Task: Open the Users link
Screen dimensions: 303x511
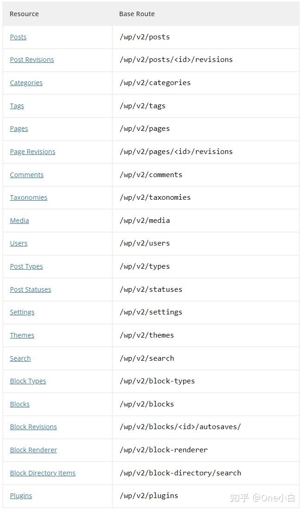Action: point(19,244)
